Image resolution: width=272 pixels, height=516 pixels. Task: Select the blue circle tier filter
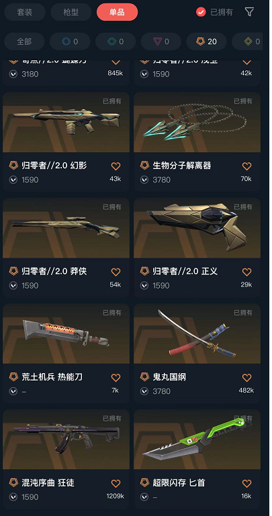coord(70,42)
